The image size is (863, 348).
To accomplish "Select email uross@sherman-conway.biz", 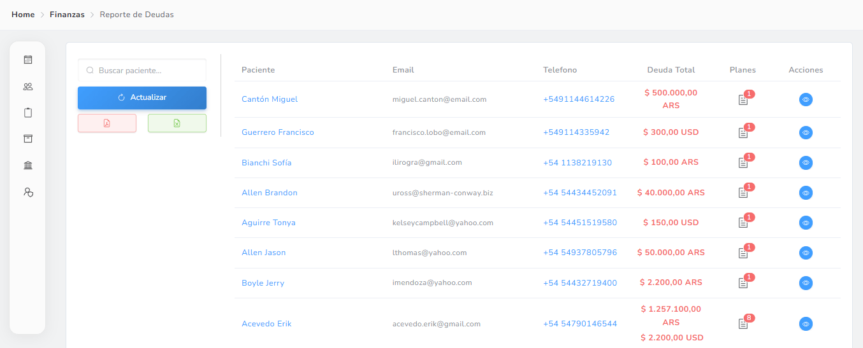I will point(443,193).
